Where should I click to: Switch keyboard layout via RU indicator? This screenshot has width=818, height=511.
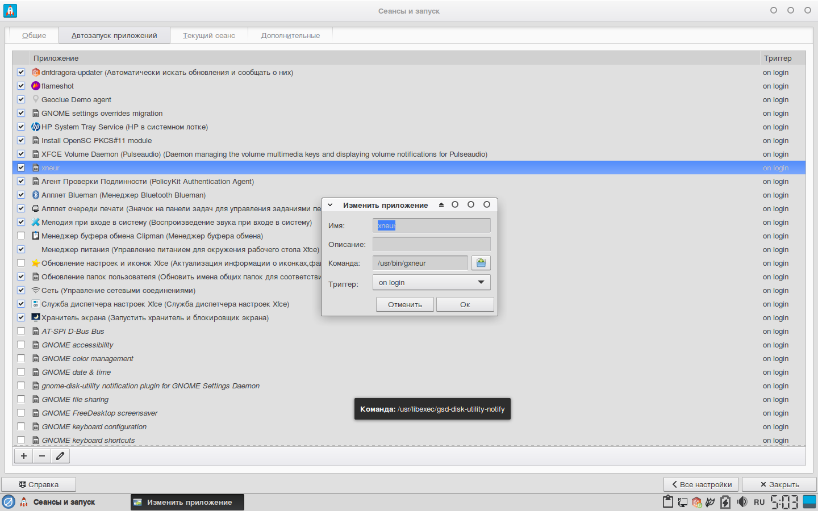759,502
